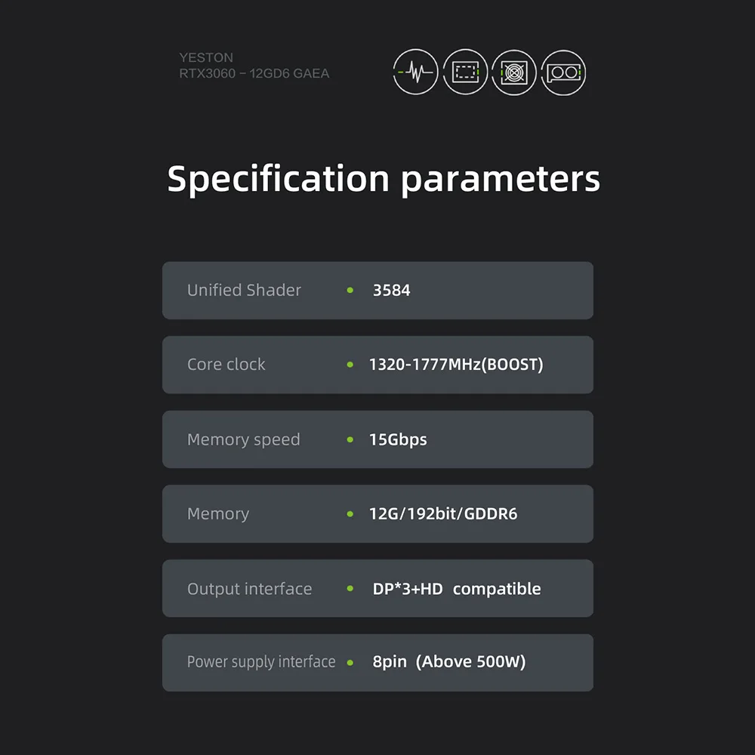755x755 pixels.
Task: Click the dashed rectangle chip icon
Action: [465, 72]
